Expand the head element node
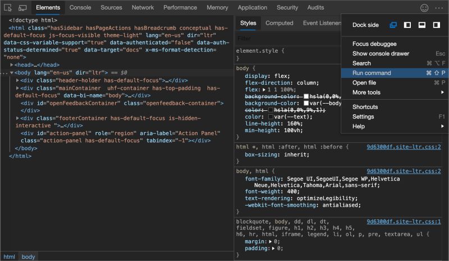The width and height of the screenshot is (449, 261). pyautogui.click(x=11, y=65)
